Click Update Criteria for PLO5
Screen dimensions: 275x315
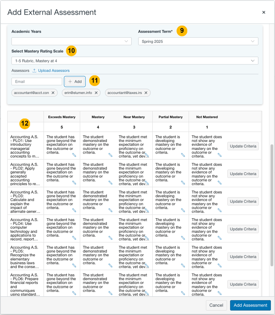[243, 257]
